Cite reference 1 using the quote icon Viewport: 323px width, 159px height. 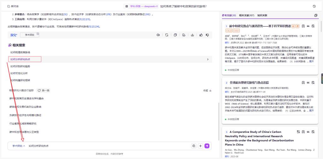308,26
